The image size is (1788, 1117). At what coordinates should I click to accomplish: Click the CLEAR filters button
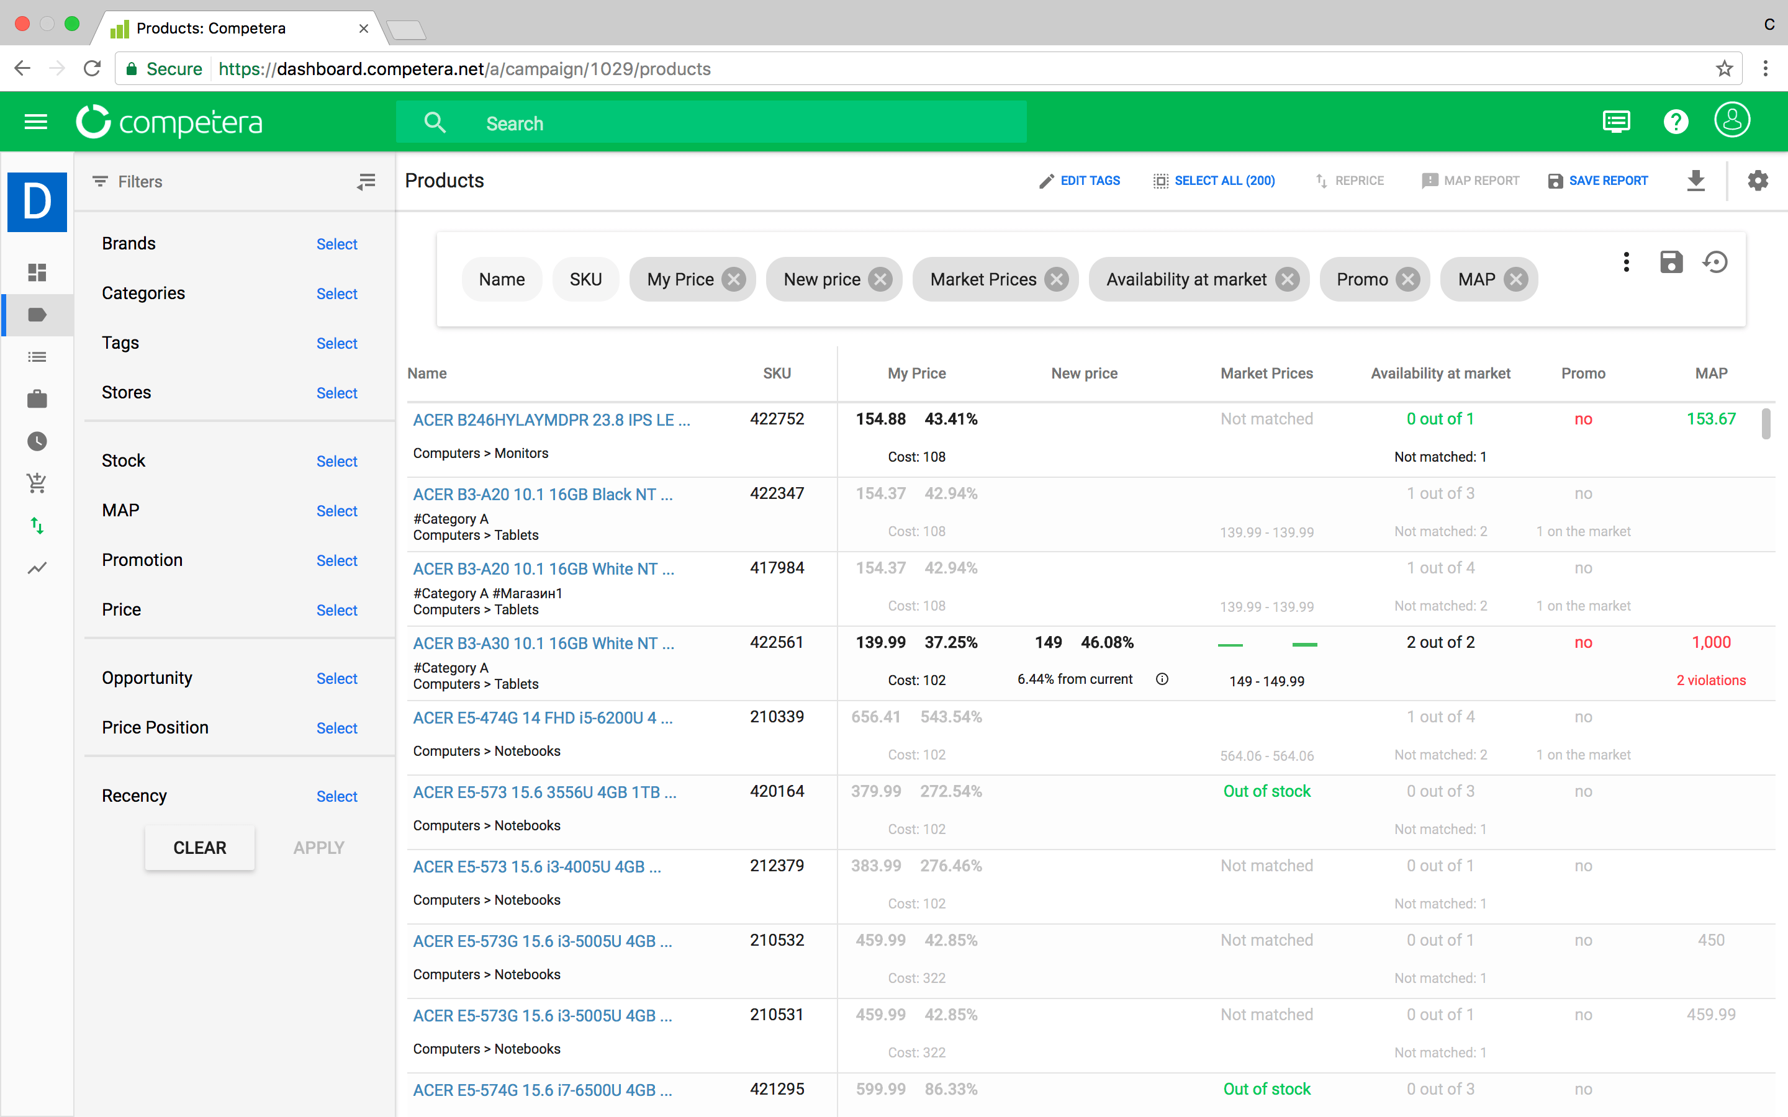pyautogui.click(x=199, y=848)
